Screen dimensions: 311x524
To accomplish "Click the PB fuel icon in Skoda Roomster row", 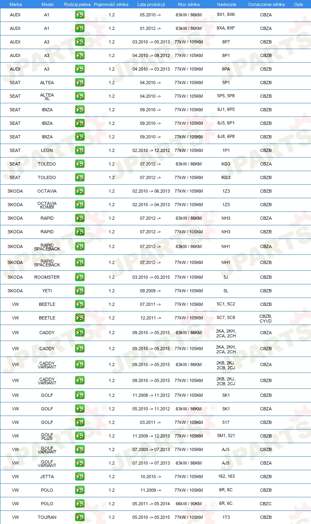I will tap(80, 277).
